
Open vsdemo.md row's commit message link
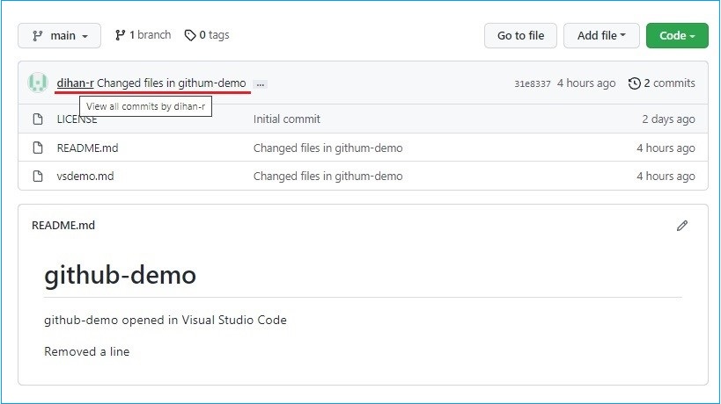coord(327,176)
